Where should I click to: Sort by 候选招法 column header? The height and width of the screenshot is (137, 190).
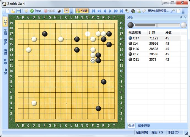(137, 32)
